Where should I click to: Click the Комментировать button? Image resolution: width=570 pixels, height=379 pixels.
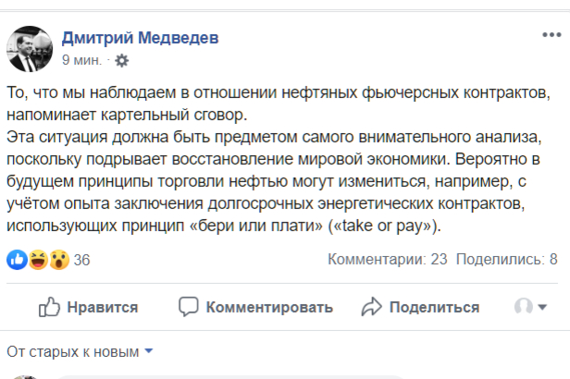click(x=255, y=307)
